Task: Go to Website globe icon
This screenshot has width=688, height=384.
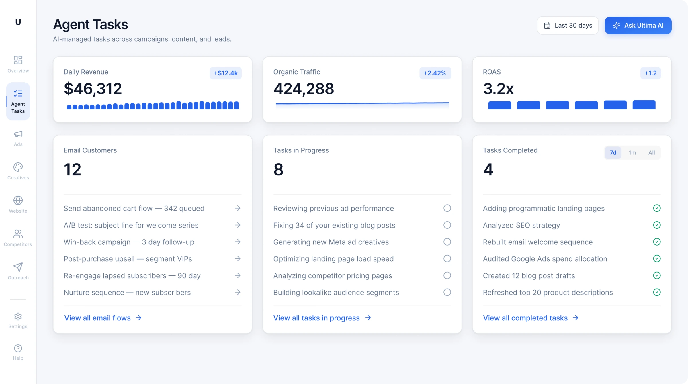Action: pyautogui.click(x=18, y=201)
